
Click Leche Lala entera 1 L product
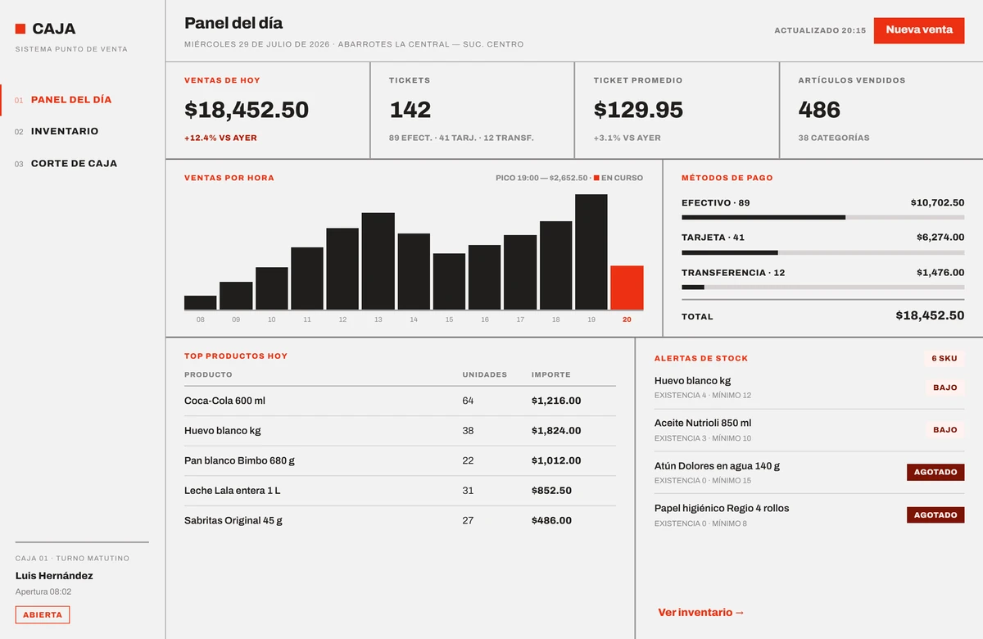coord(400,490)
